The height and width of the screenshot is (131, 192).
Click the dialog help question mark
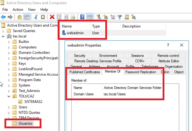coord(168,45)
